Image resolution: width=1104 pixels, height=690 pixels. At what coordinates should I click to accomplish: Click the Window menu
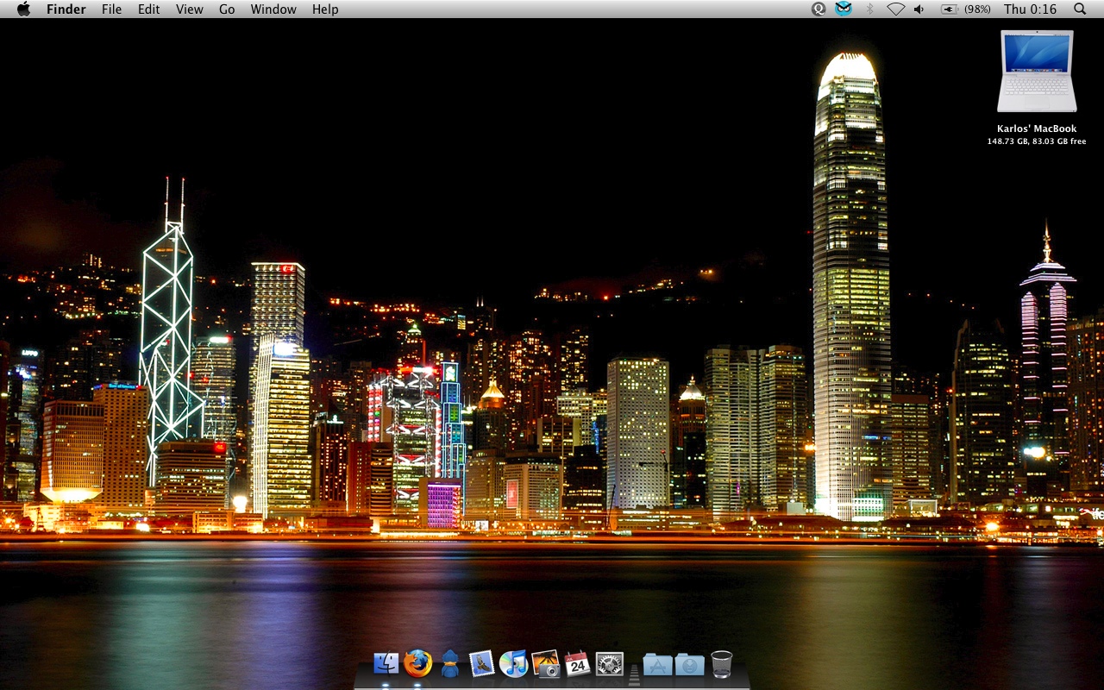coord(273,9)
